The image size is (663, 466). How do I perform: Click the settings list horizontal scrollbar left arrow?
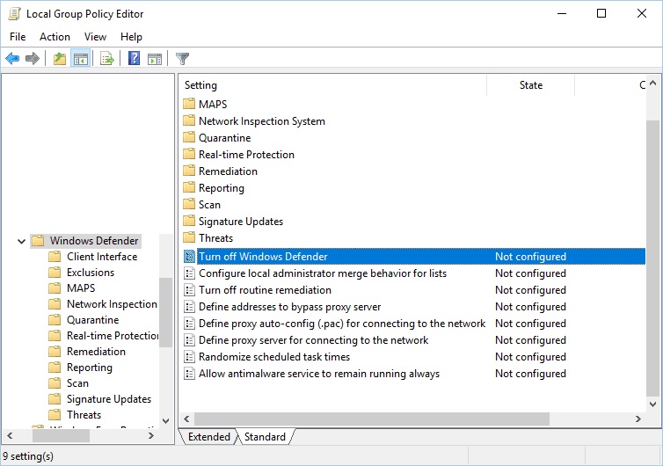click(x=186, y=419)
